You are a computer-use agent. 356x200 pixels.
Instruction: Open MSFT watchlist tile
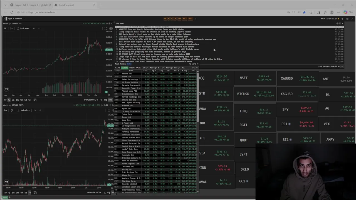(255, 78)
